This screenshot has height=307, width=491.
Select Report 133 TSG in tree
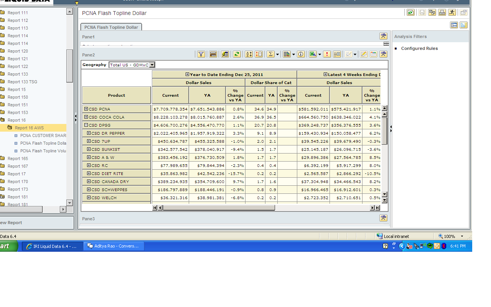pyautogui.click(x=22, y=82)
